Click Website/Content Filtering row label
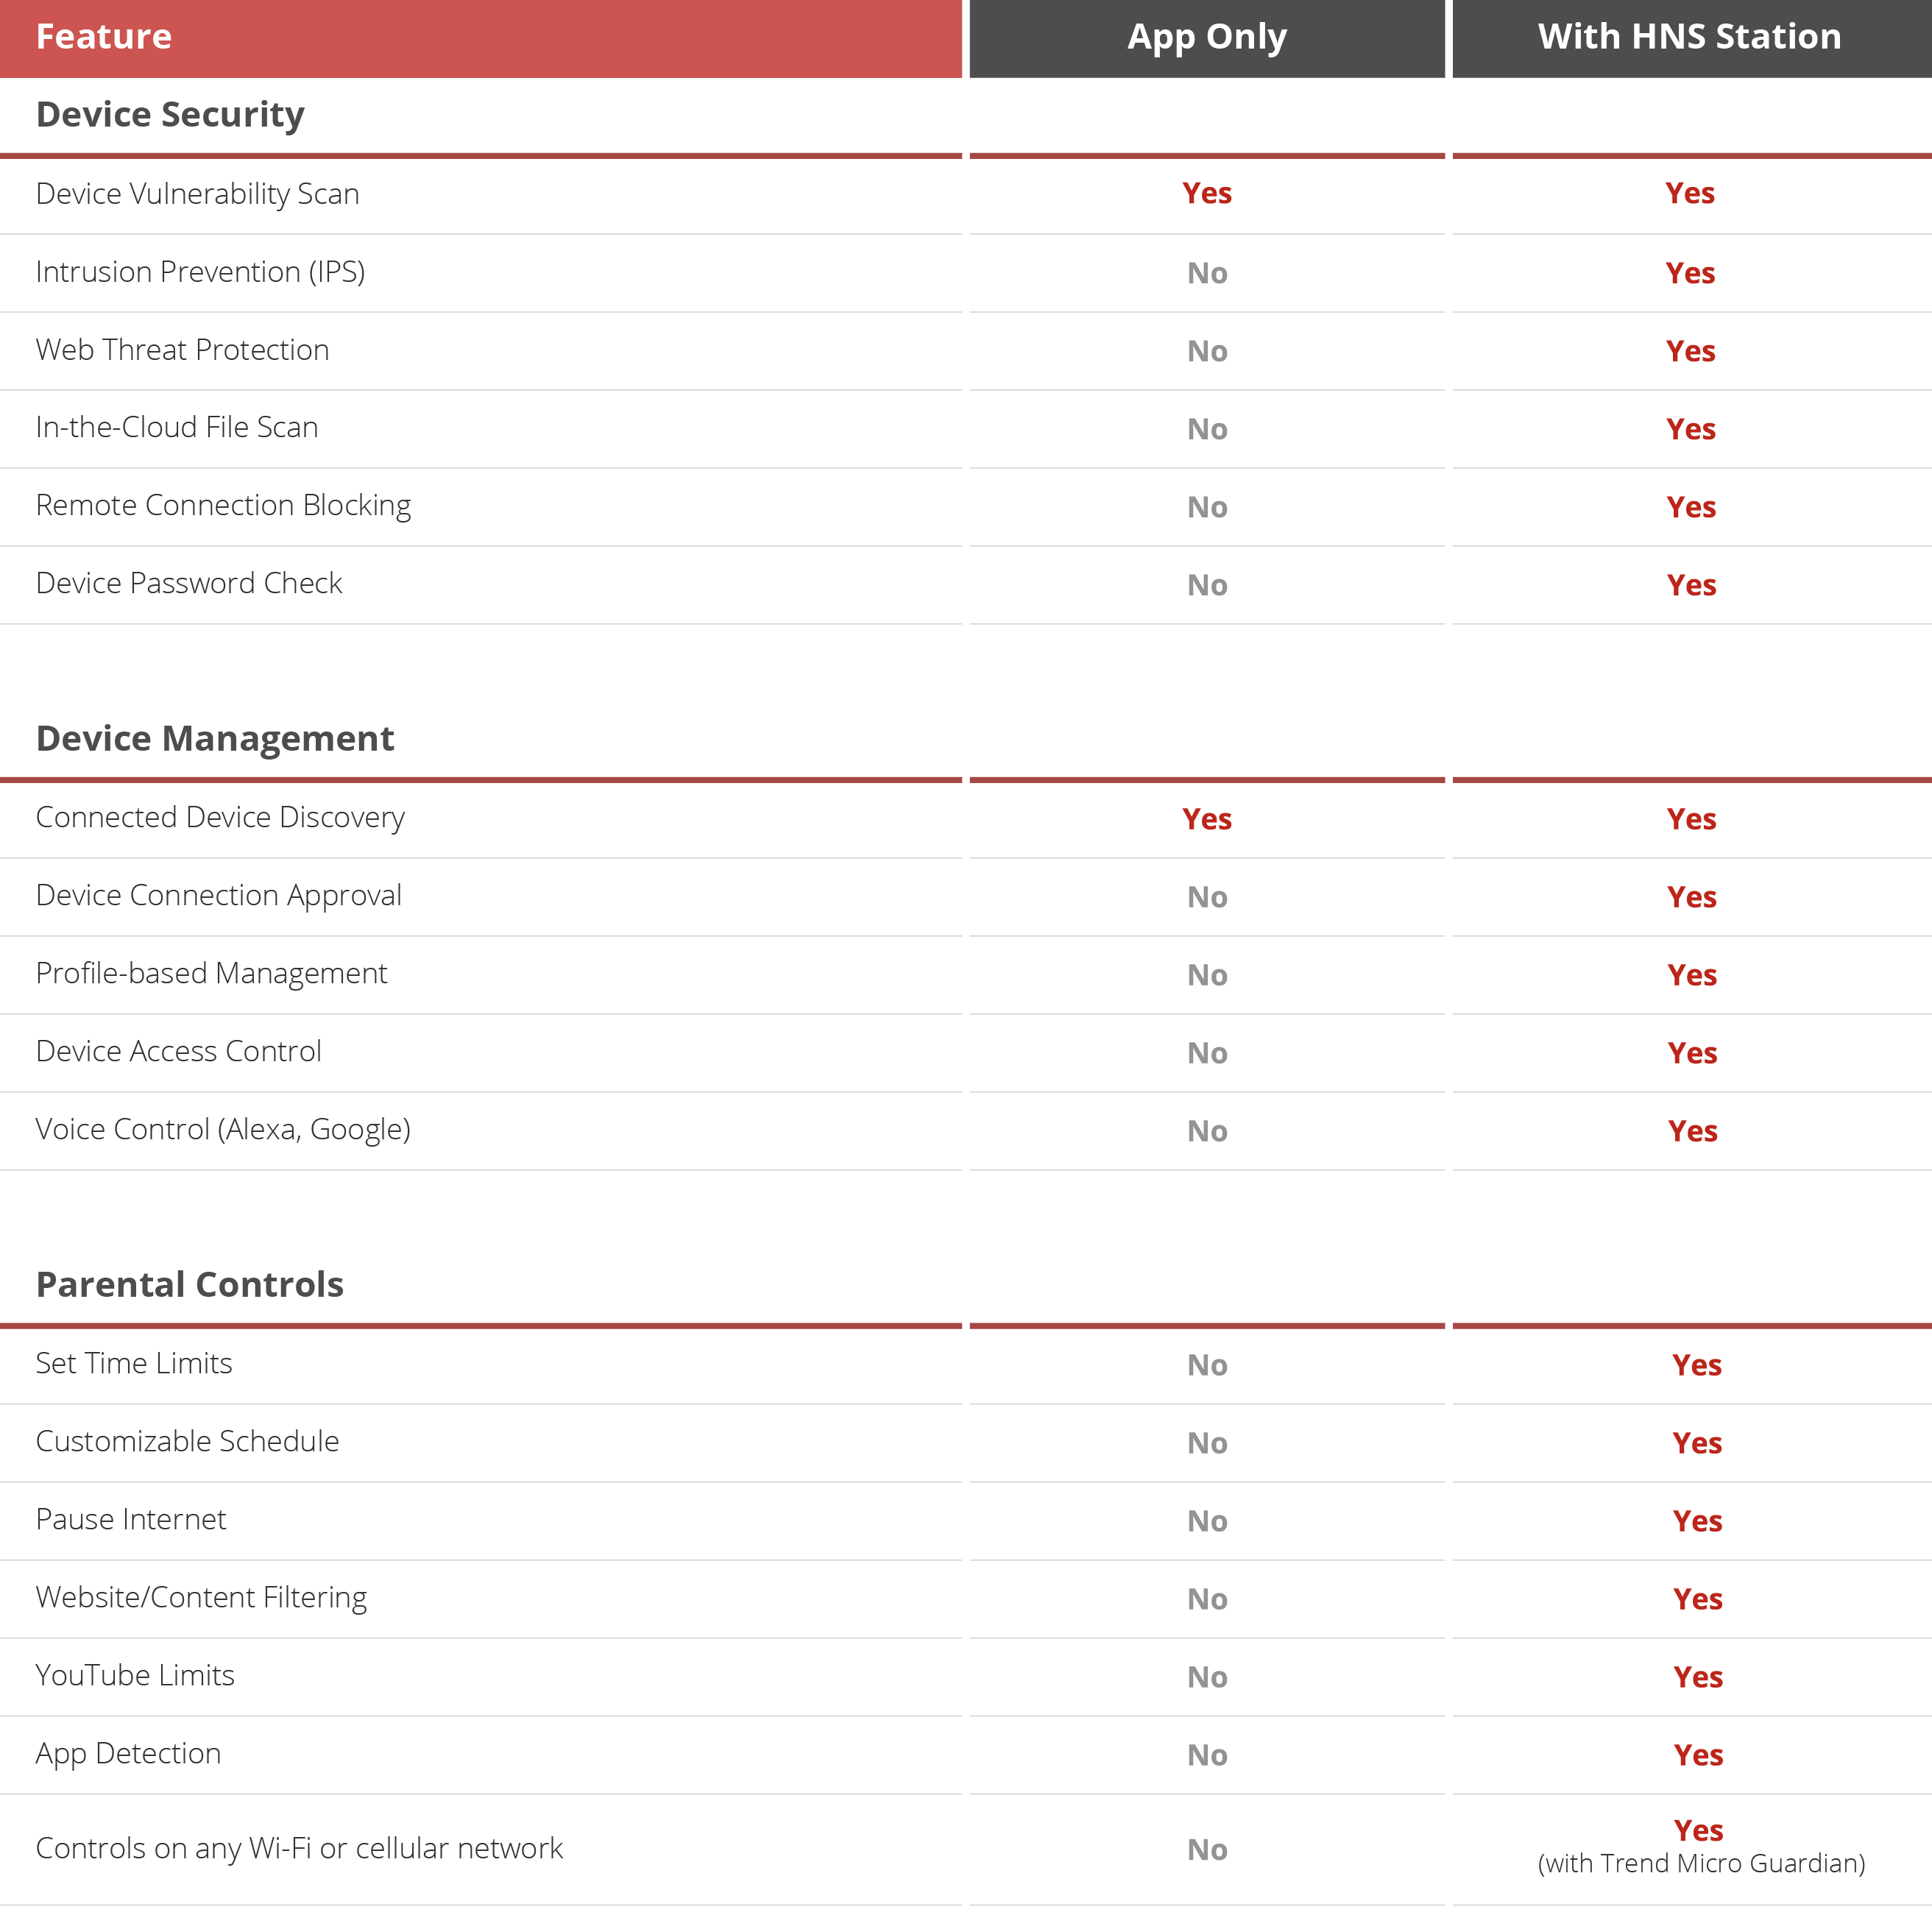Screen dimensions: 1932x1929 click(201, 1598)
